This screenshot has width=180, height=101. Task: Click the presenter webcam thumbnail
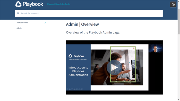coord(156,49)
